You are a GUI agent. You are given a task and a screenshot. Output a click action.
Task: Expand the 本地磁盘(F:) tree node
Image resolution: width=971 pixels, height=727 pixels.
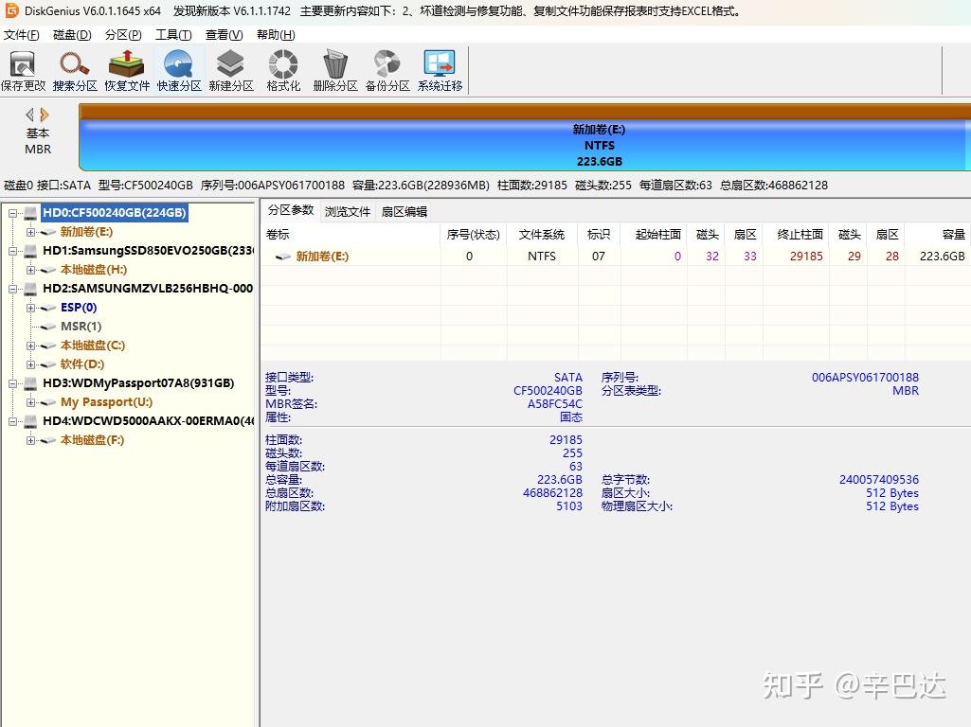[30, 440]
